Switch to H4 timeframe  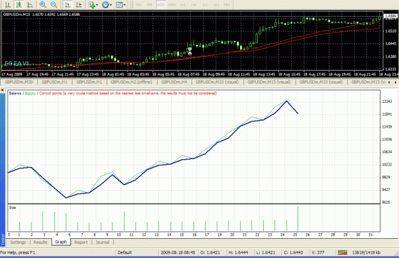(x=194, y=5)
